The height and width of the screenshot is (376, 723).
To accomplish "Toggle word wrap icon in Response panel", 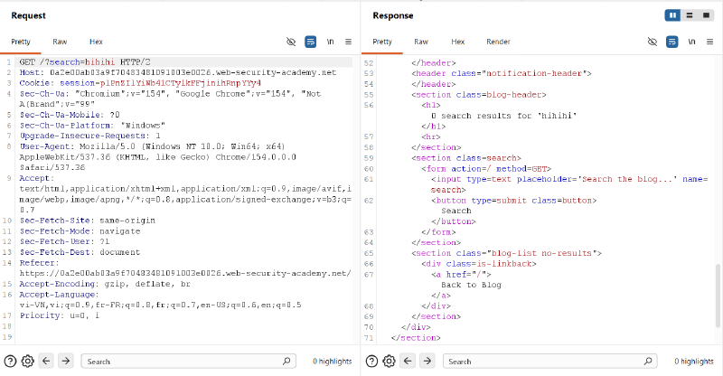I will pos(671,42).
